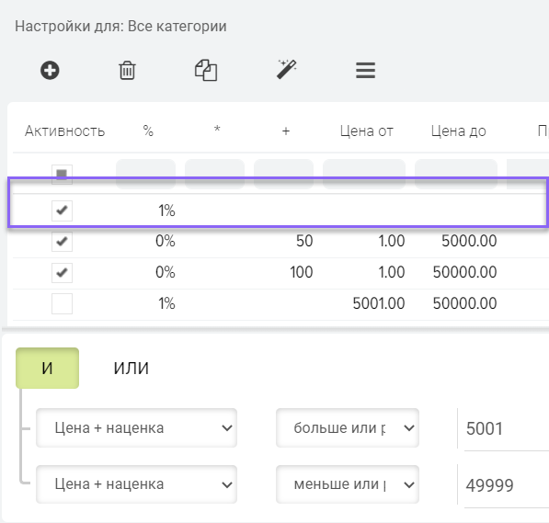
Task: Click the Цена от filter field
Action: pyautogui.click(x=364, y=175)
